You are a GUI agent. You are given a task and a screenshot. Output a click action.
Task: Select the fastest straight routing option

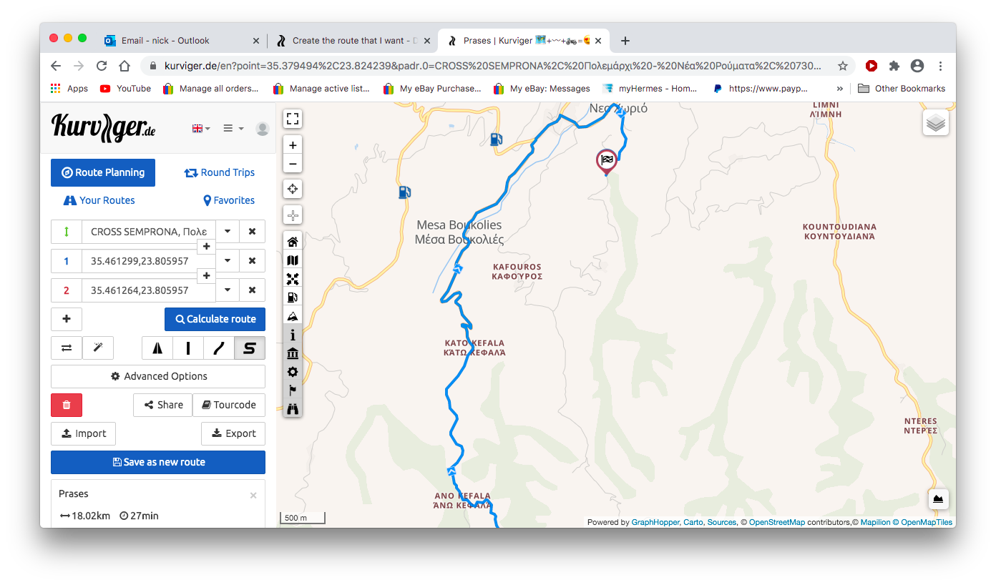188,348
